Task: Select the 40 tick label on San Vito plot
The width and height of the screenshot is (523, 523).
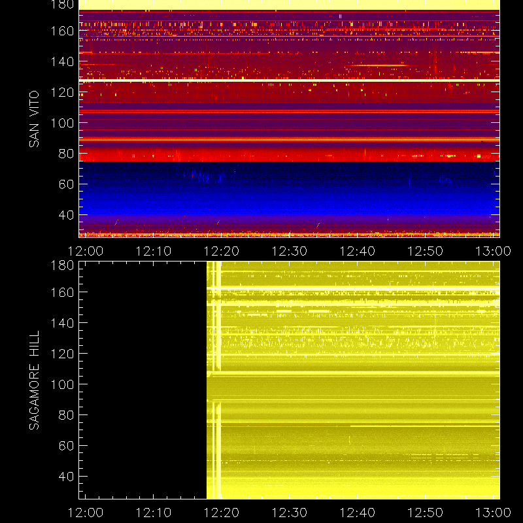Action: [x=66, y=215]
